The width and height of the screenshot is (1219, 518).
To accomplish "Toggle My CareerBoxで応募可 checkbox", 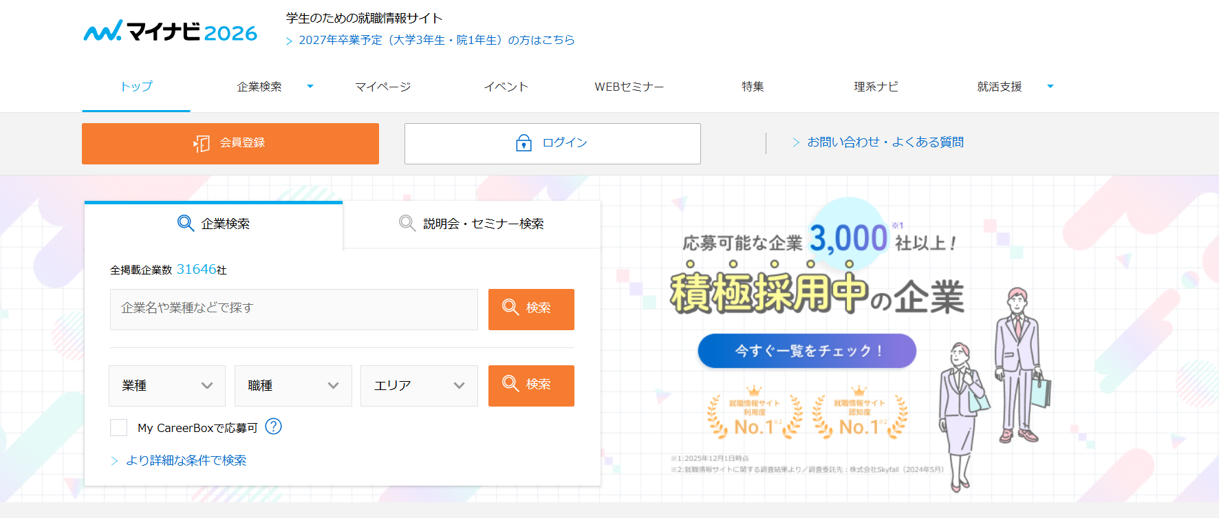I will click(x=119, y=427).
